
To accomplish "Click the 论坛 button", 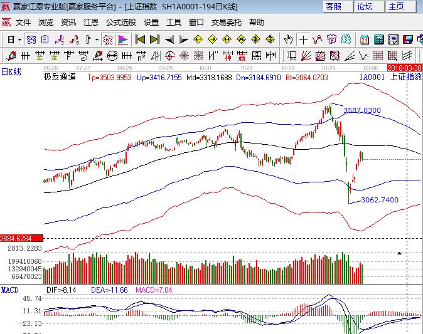I will click(x=365, y=6).
